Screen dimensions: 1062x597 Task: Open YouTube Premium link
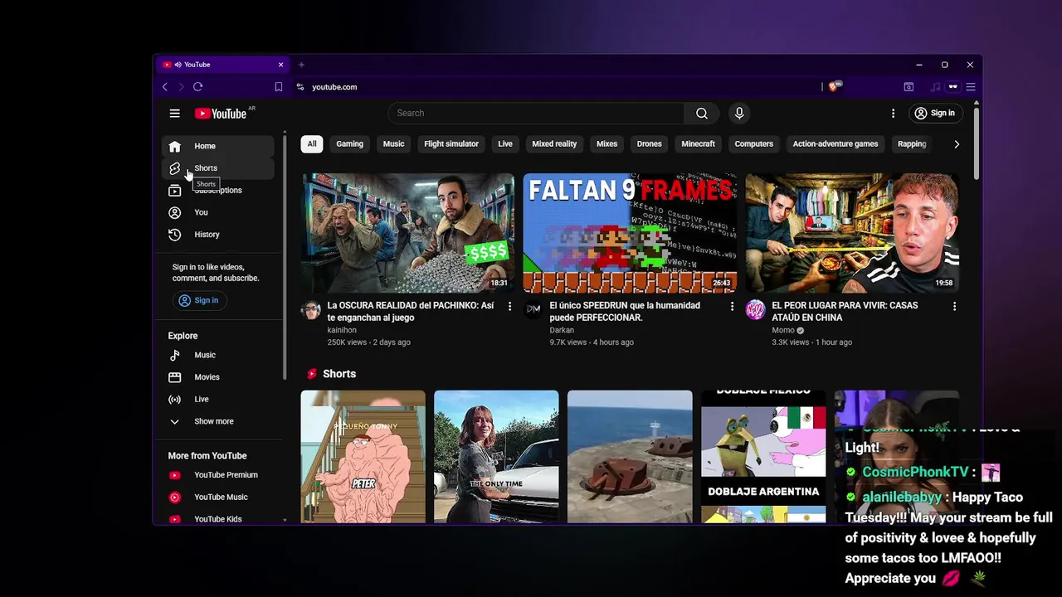(x=217, y=475)
